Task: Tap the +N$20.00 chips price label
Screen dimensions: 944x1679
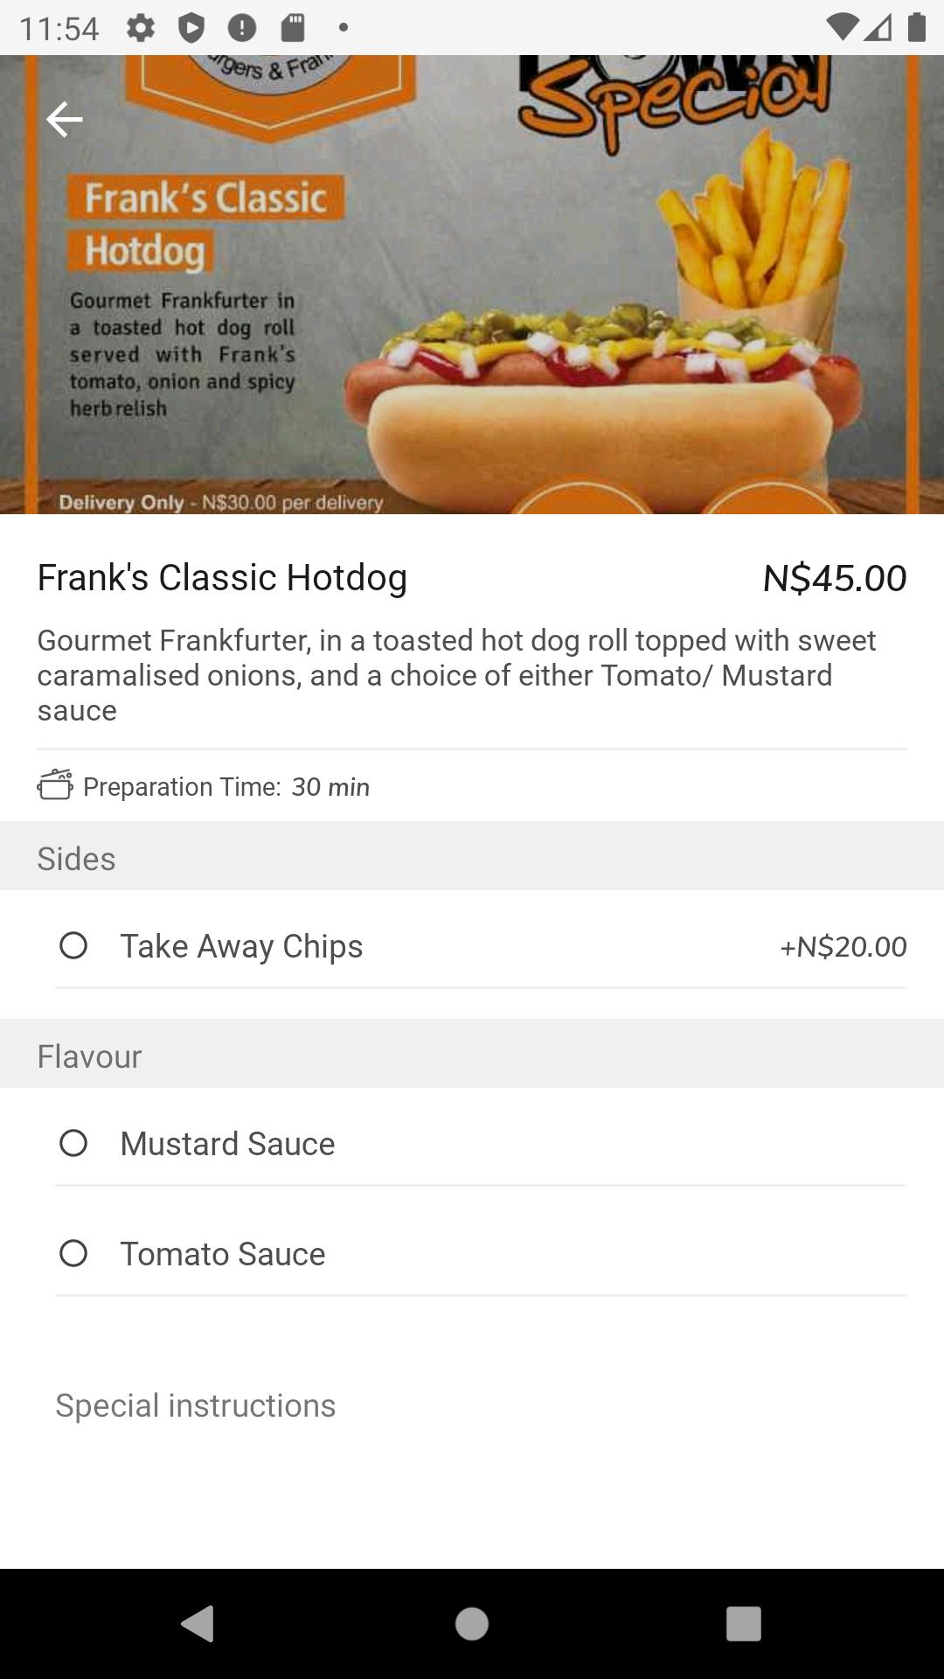Action: 843,946
